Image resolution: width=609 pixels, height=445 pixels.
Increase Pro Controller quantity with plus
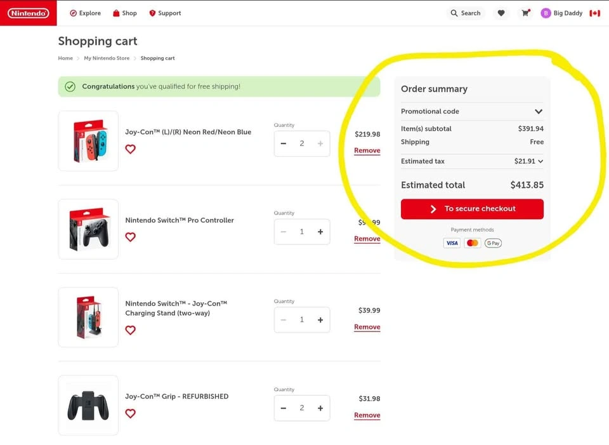coord(320,232)
